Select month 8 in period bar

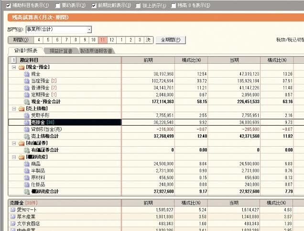pos(76,40)
